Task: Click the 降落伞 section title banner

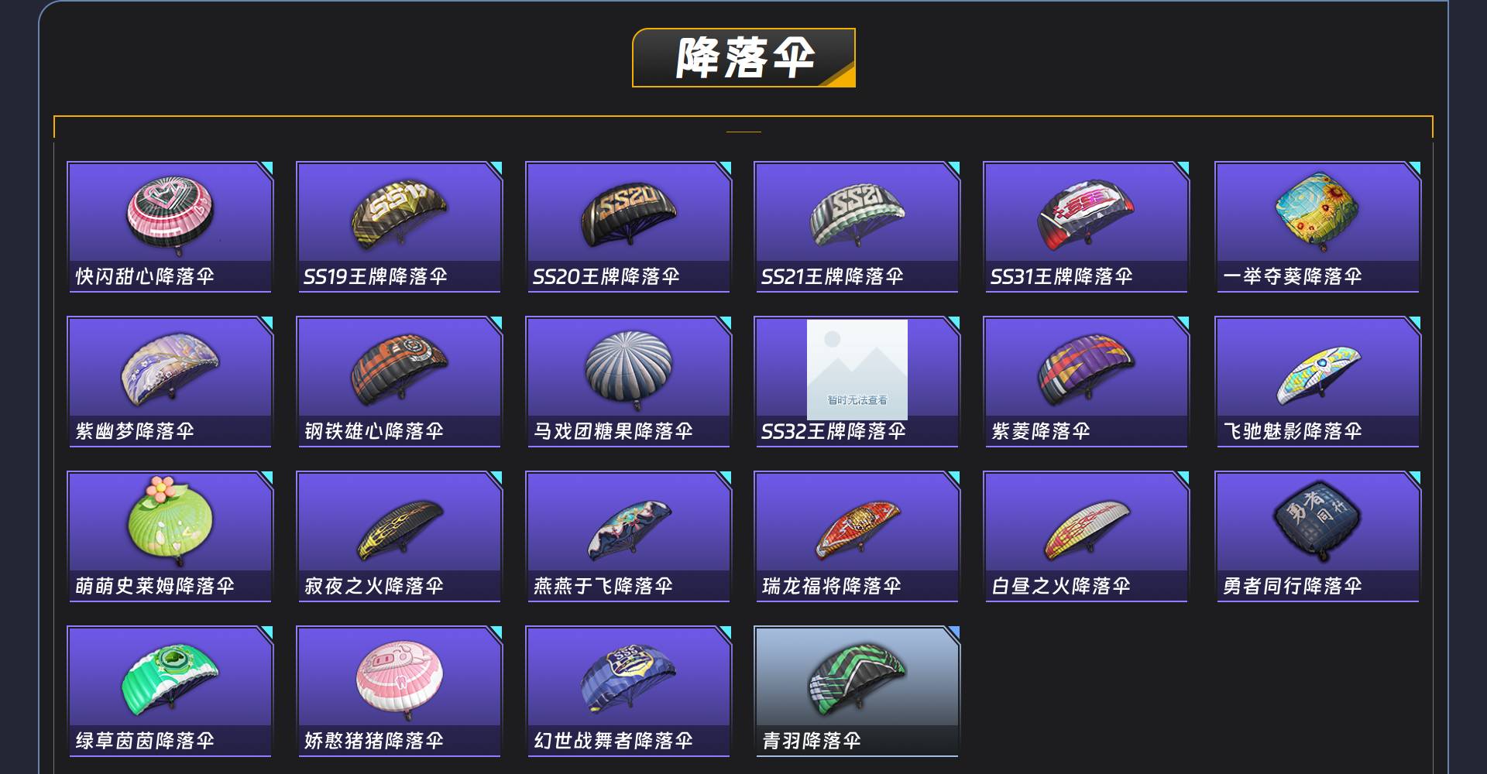Action: [x=744, y=58]
